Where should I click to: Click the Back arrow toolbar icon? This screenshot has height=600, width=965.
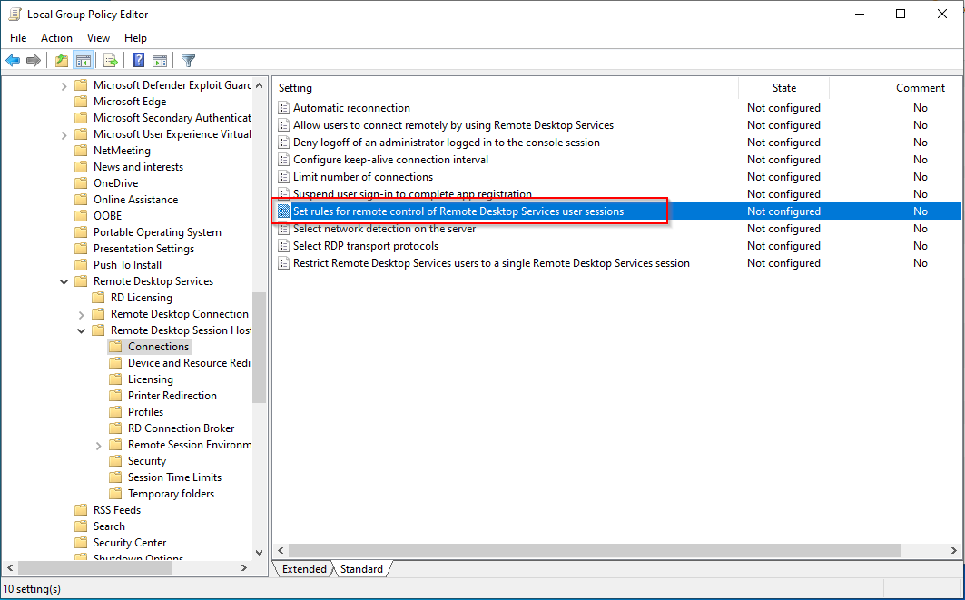click(13, 61)
